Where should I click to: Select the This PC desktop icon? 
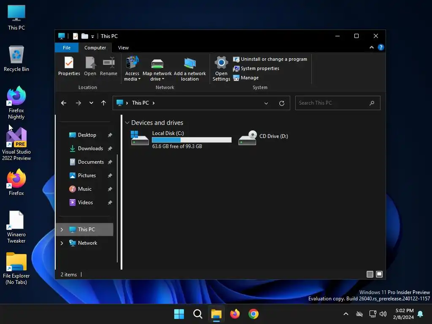(16, 17)
